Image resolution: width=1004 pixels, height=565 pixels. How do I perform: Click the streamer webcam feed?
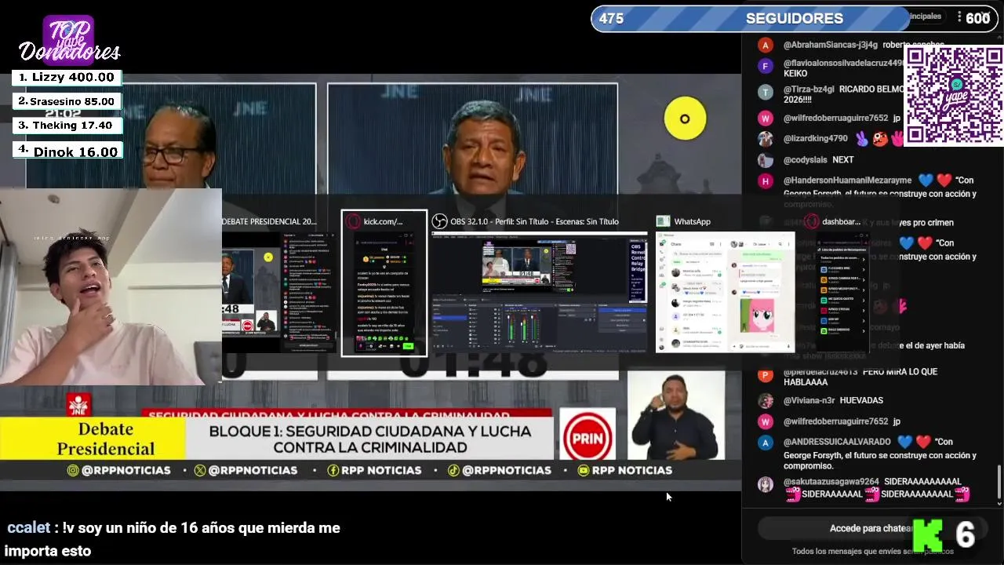[x=111, y=286]
